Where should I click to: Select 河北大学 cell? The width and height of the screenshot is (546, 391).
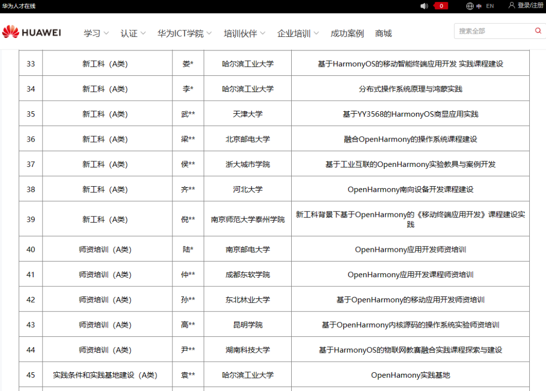click(248, 189)
